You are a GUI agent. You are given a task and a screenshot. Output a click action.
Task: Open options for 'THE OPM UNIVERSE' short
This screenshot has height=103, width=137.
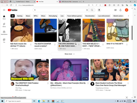(79, 44)
